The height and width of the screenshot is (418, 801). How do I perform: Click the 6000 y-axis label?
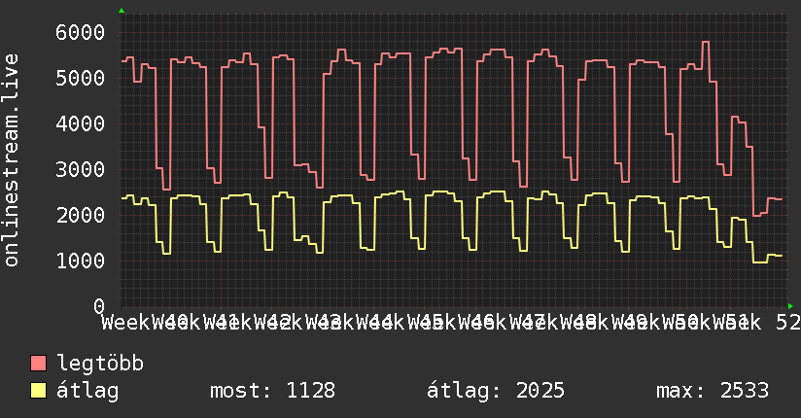pos(81,33)
